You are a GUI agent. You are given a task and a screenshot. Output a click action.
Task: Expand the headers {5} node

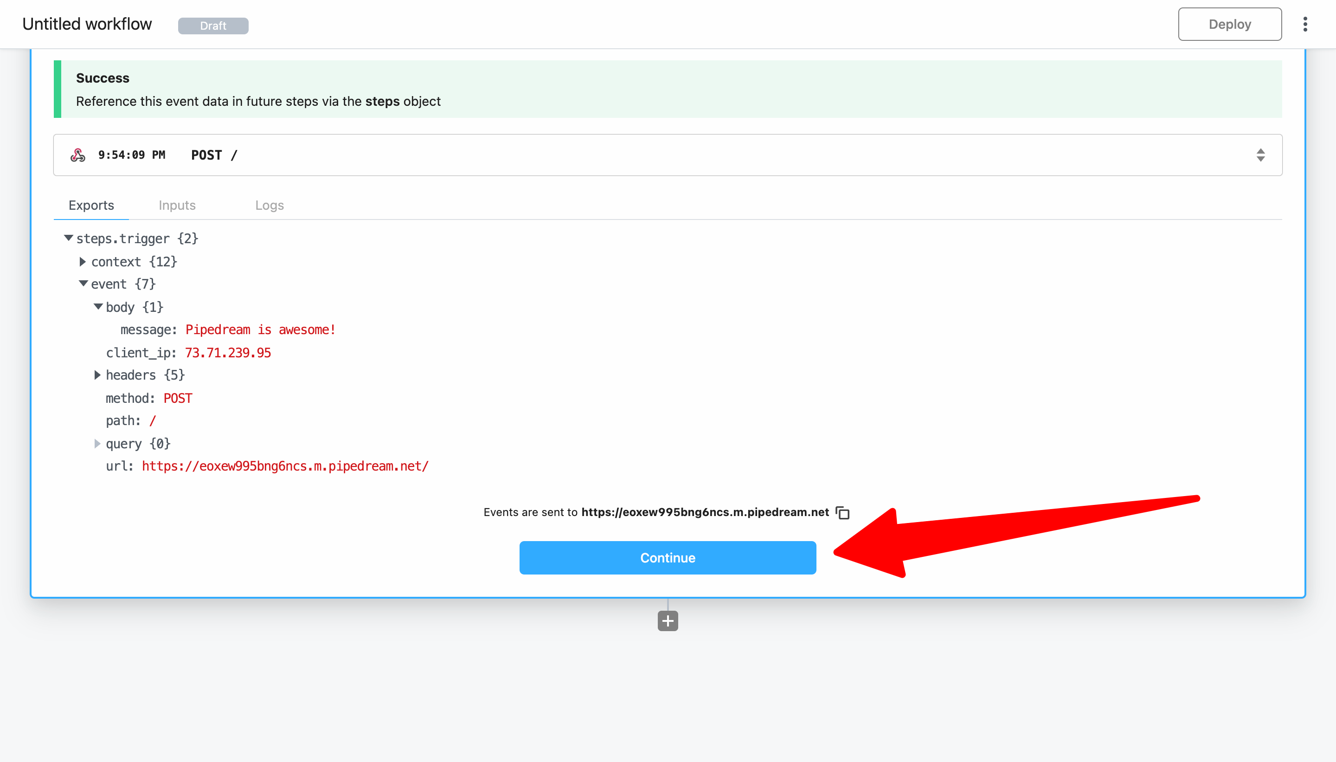97,375
